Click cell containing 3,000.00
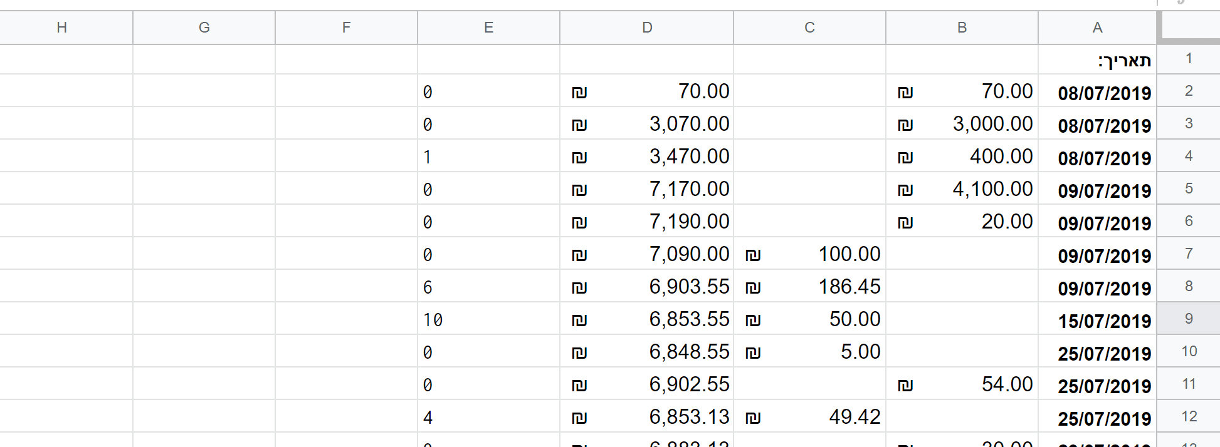This screenshot has height=447, width=1220. (962, 124)
